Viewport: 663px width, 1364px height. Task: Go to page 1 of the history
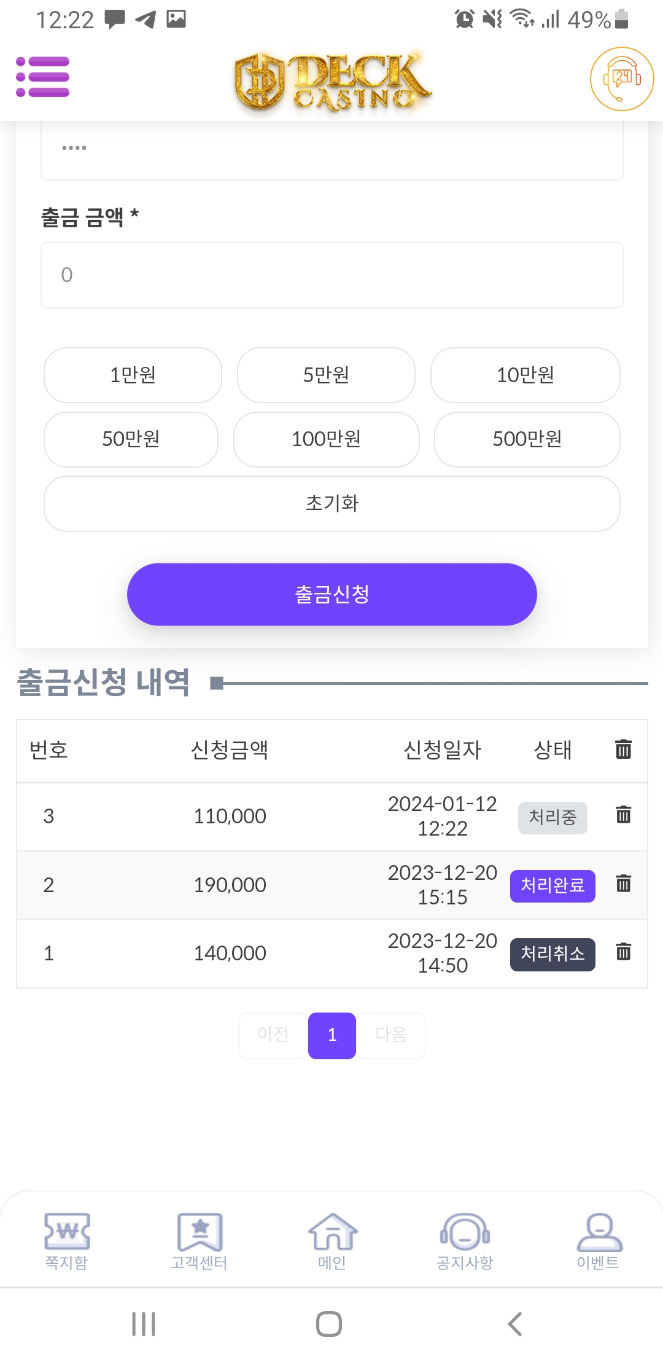tap(332, 1035)
